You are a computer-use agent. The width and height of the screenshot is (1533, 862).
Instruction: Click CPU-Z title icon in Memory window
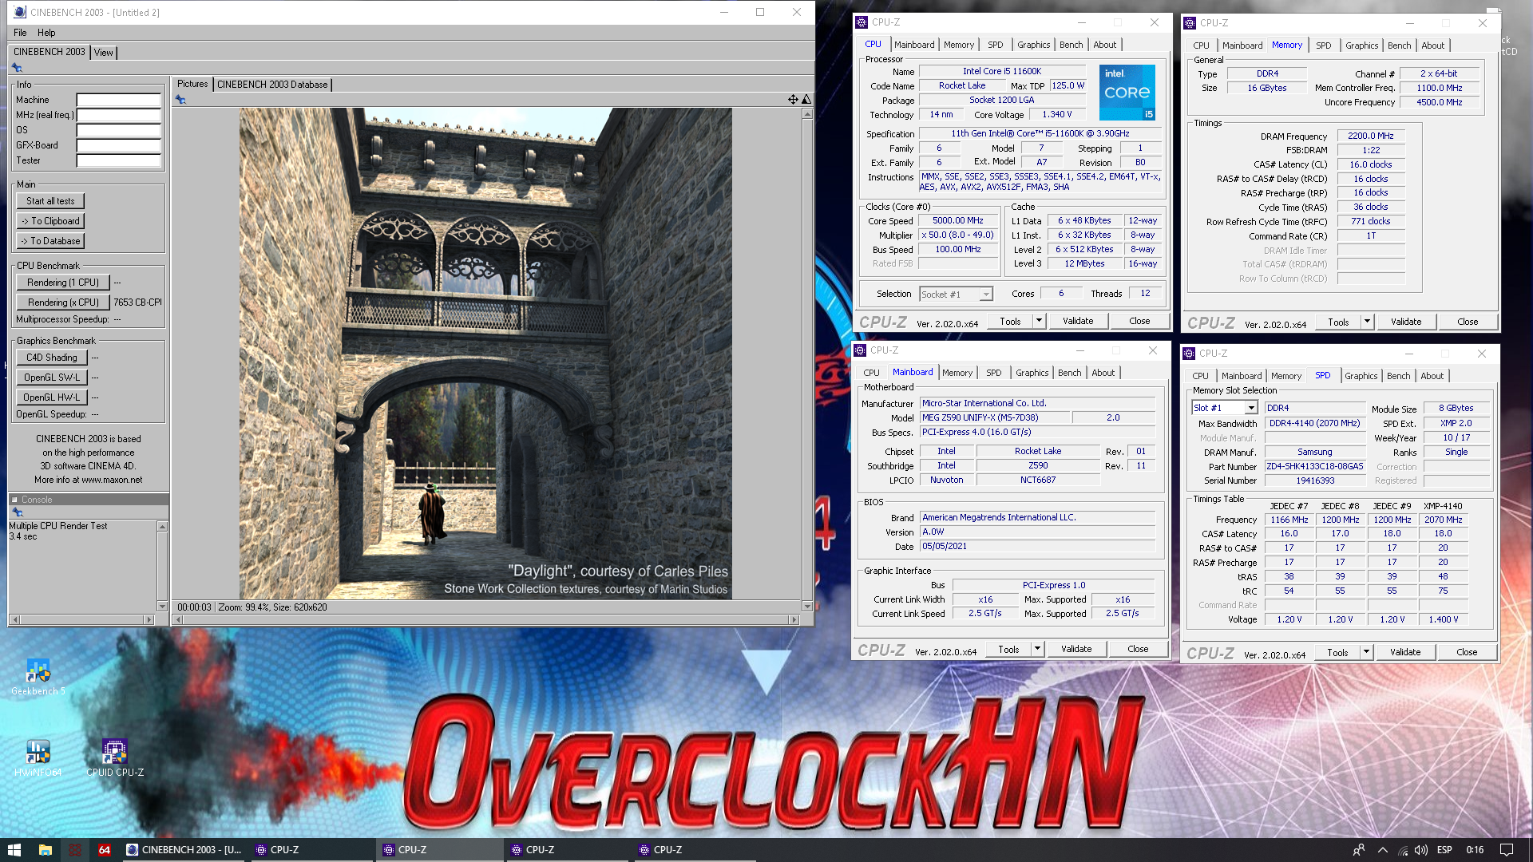[x=1190, y=23]
